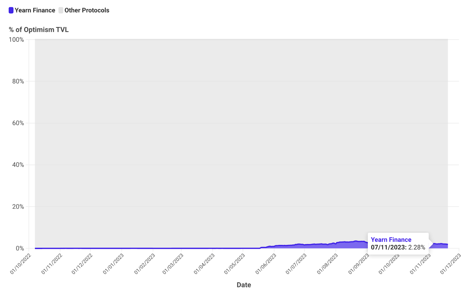The height and width of the screenshot is (296, 467).
Task: Click the gray Other Protocols legend swatch
Action: pyautogui.click(x=61, y=10)
